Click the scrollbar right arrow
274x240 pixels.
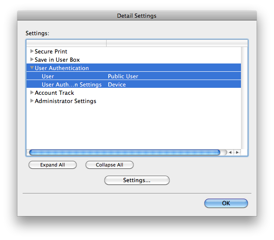point(237,152)
